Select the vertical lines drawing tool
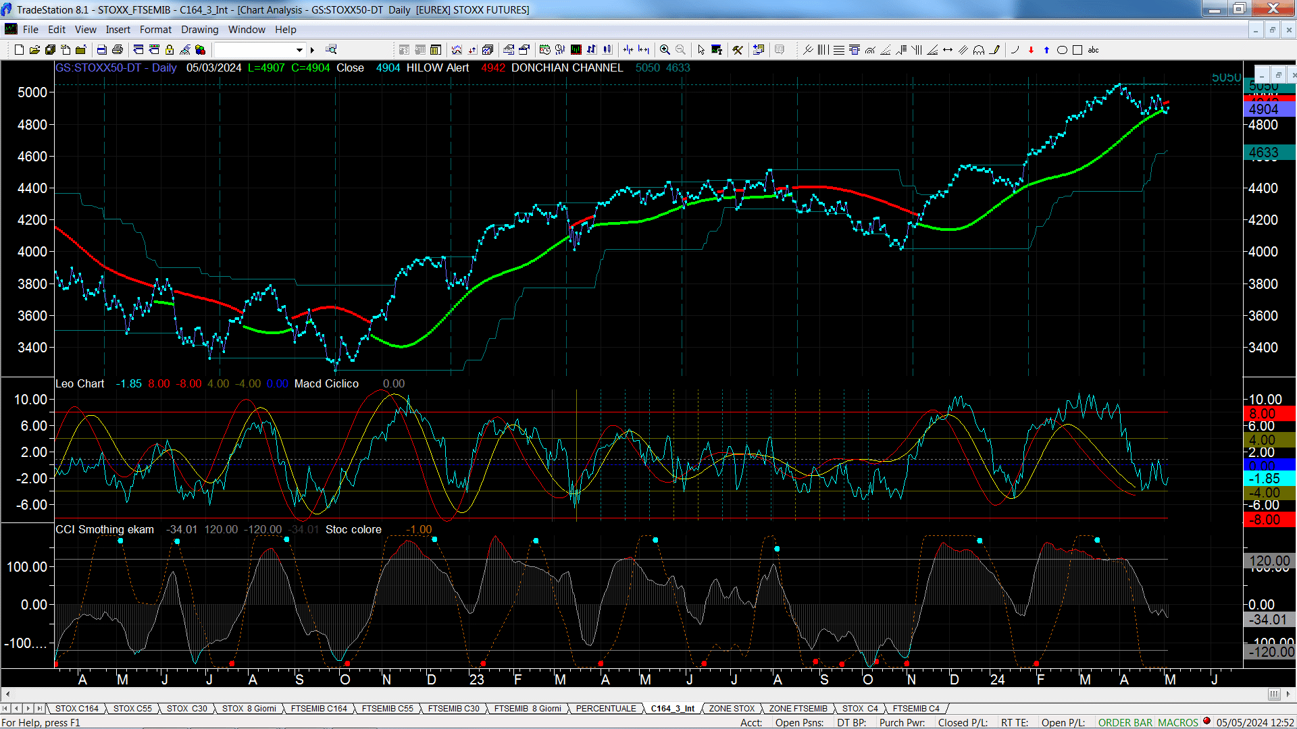 pos(823,50)
